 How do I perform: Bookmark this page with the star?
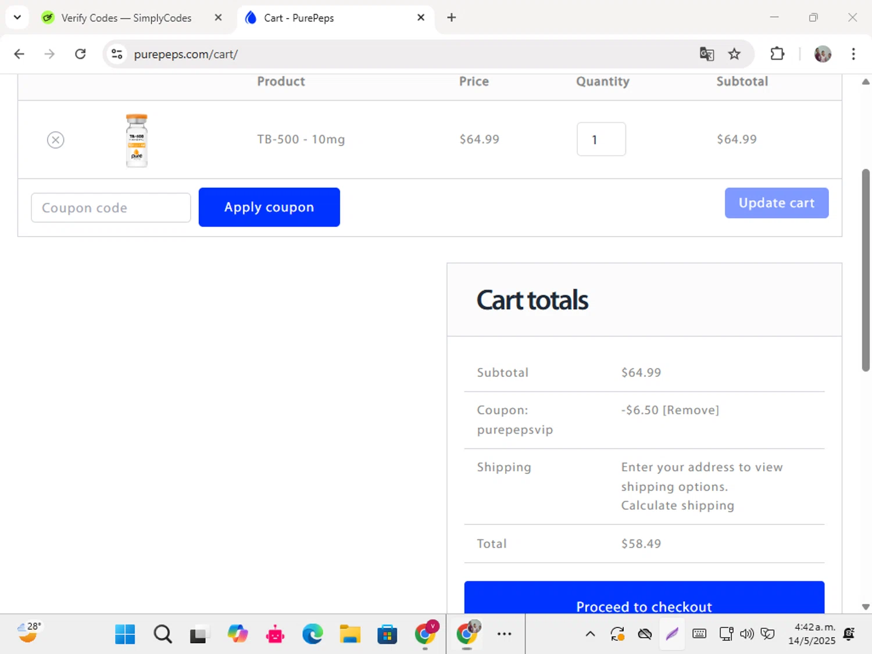click(734, 54)
